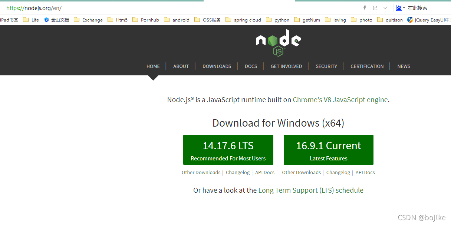Open the getNum bookmark folder
Viewport: 451px width, 225px height.
[307, 20]
